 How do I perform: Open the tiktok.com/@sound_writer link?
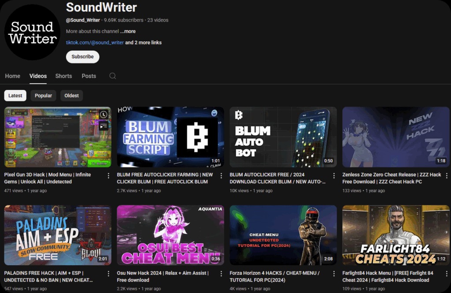pos(95,43)
